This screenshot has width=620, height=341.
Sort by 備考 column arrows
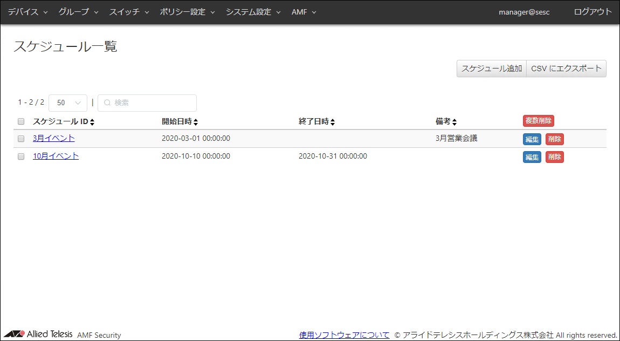click(454, 122)
